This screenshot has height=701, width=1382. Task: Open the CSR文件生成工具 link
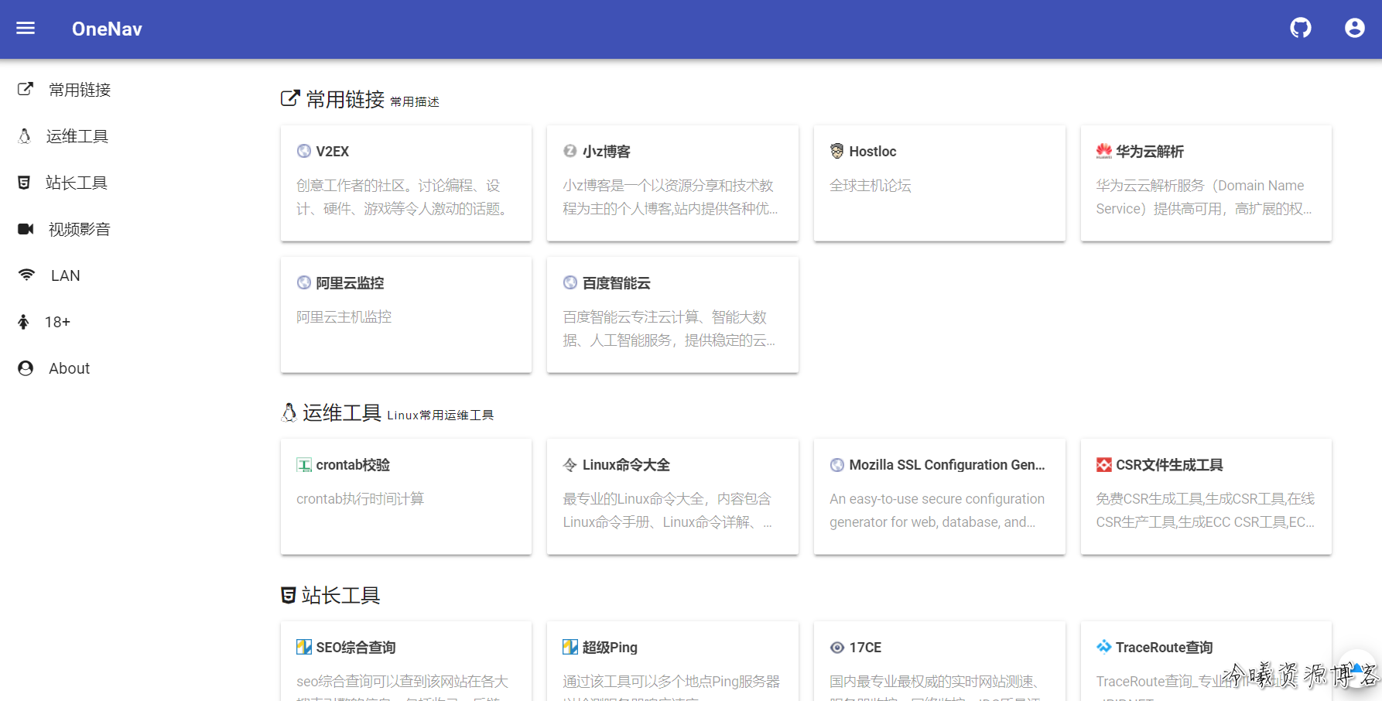(x=1206, y=497)
